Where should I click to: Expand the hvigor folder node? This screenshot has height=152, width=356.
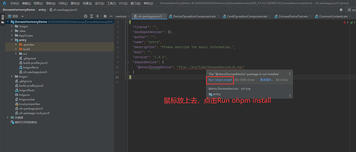12,77
